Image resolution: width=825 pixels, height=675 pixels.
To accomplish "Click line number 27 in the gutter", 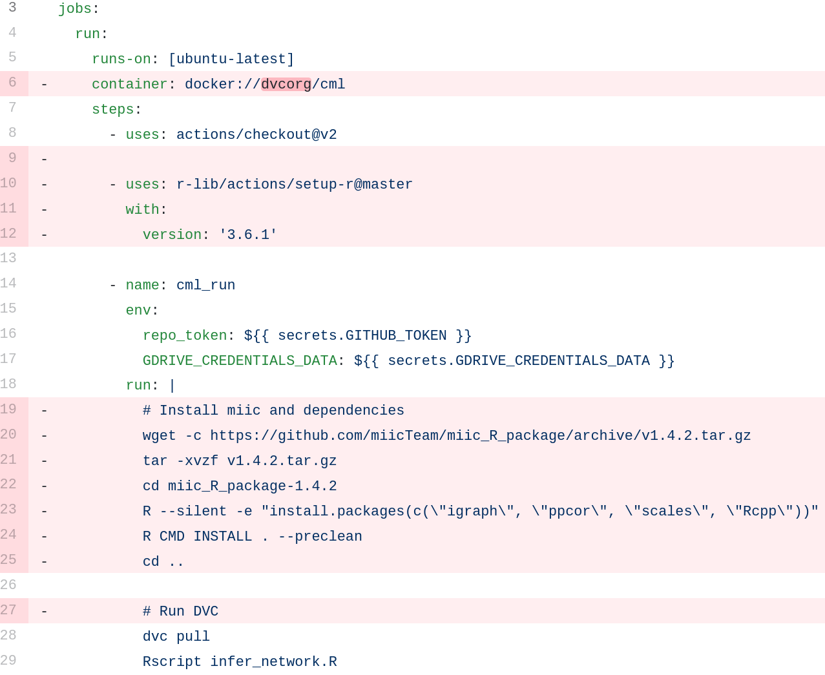I will pos(9,610).
